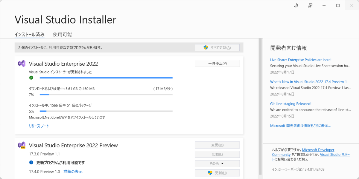This screenshot has width=359, height=179.
Task: Click the download progress bar at 7%
Action: pos(106,95)
